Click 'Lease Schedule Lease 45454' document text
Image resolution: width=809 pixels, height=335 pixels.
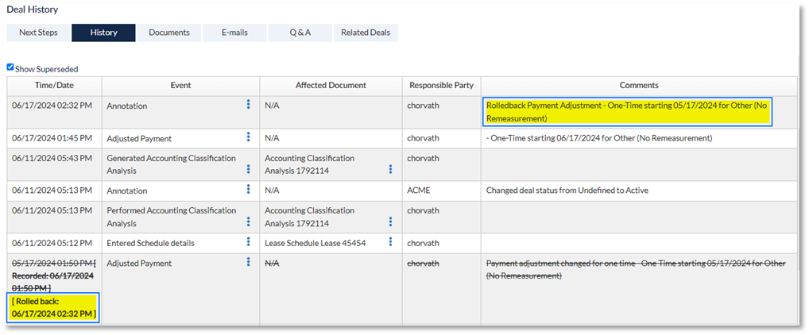coord(315,243)
